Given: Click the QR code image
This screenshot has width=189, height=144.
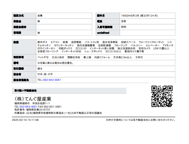Looking at the screenshot, I should click(x=162, y=96).
